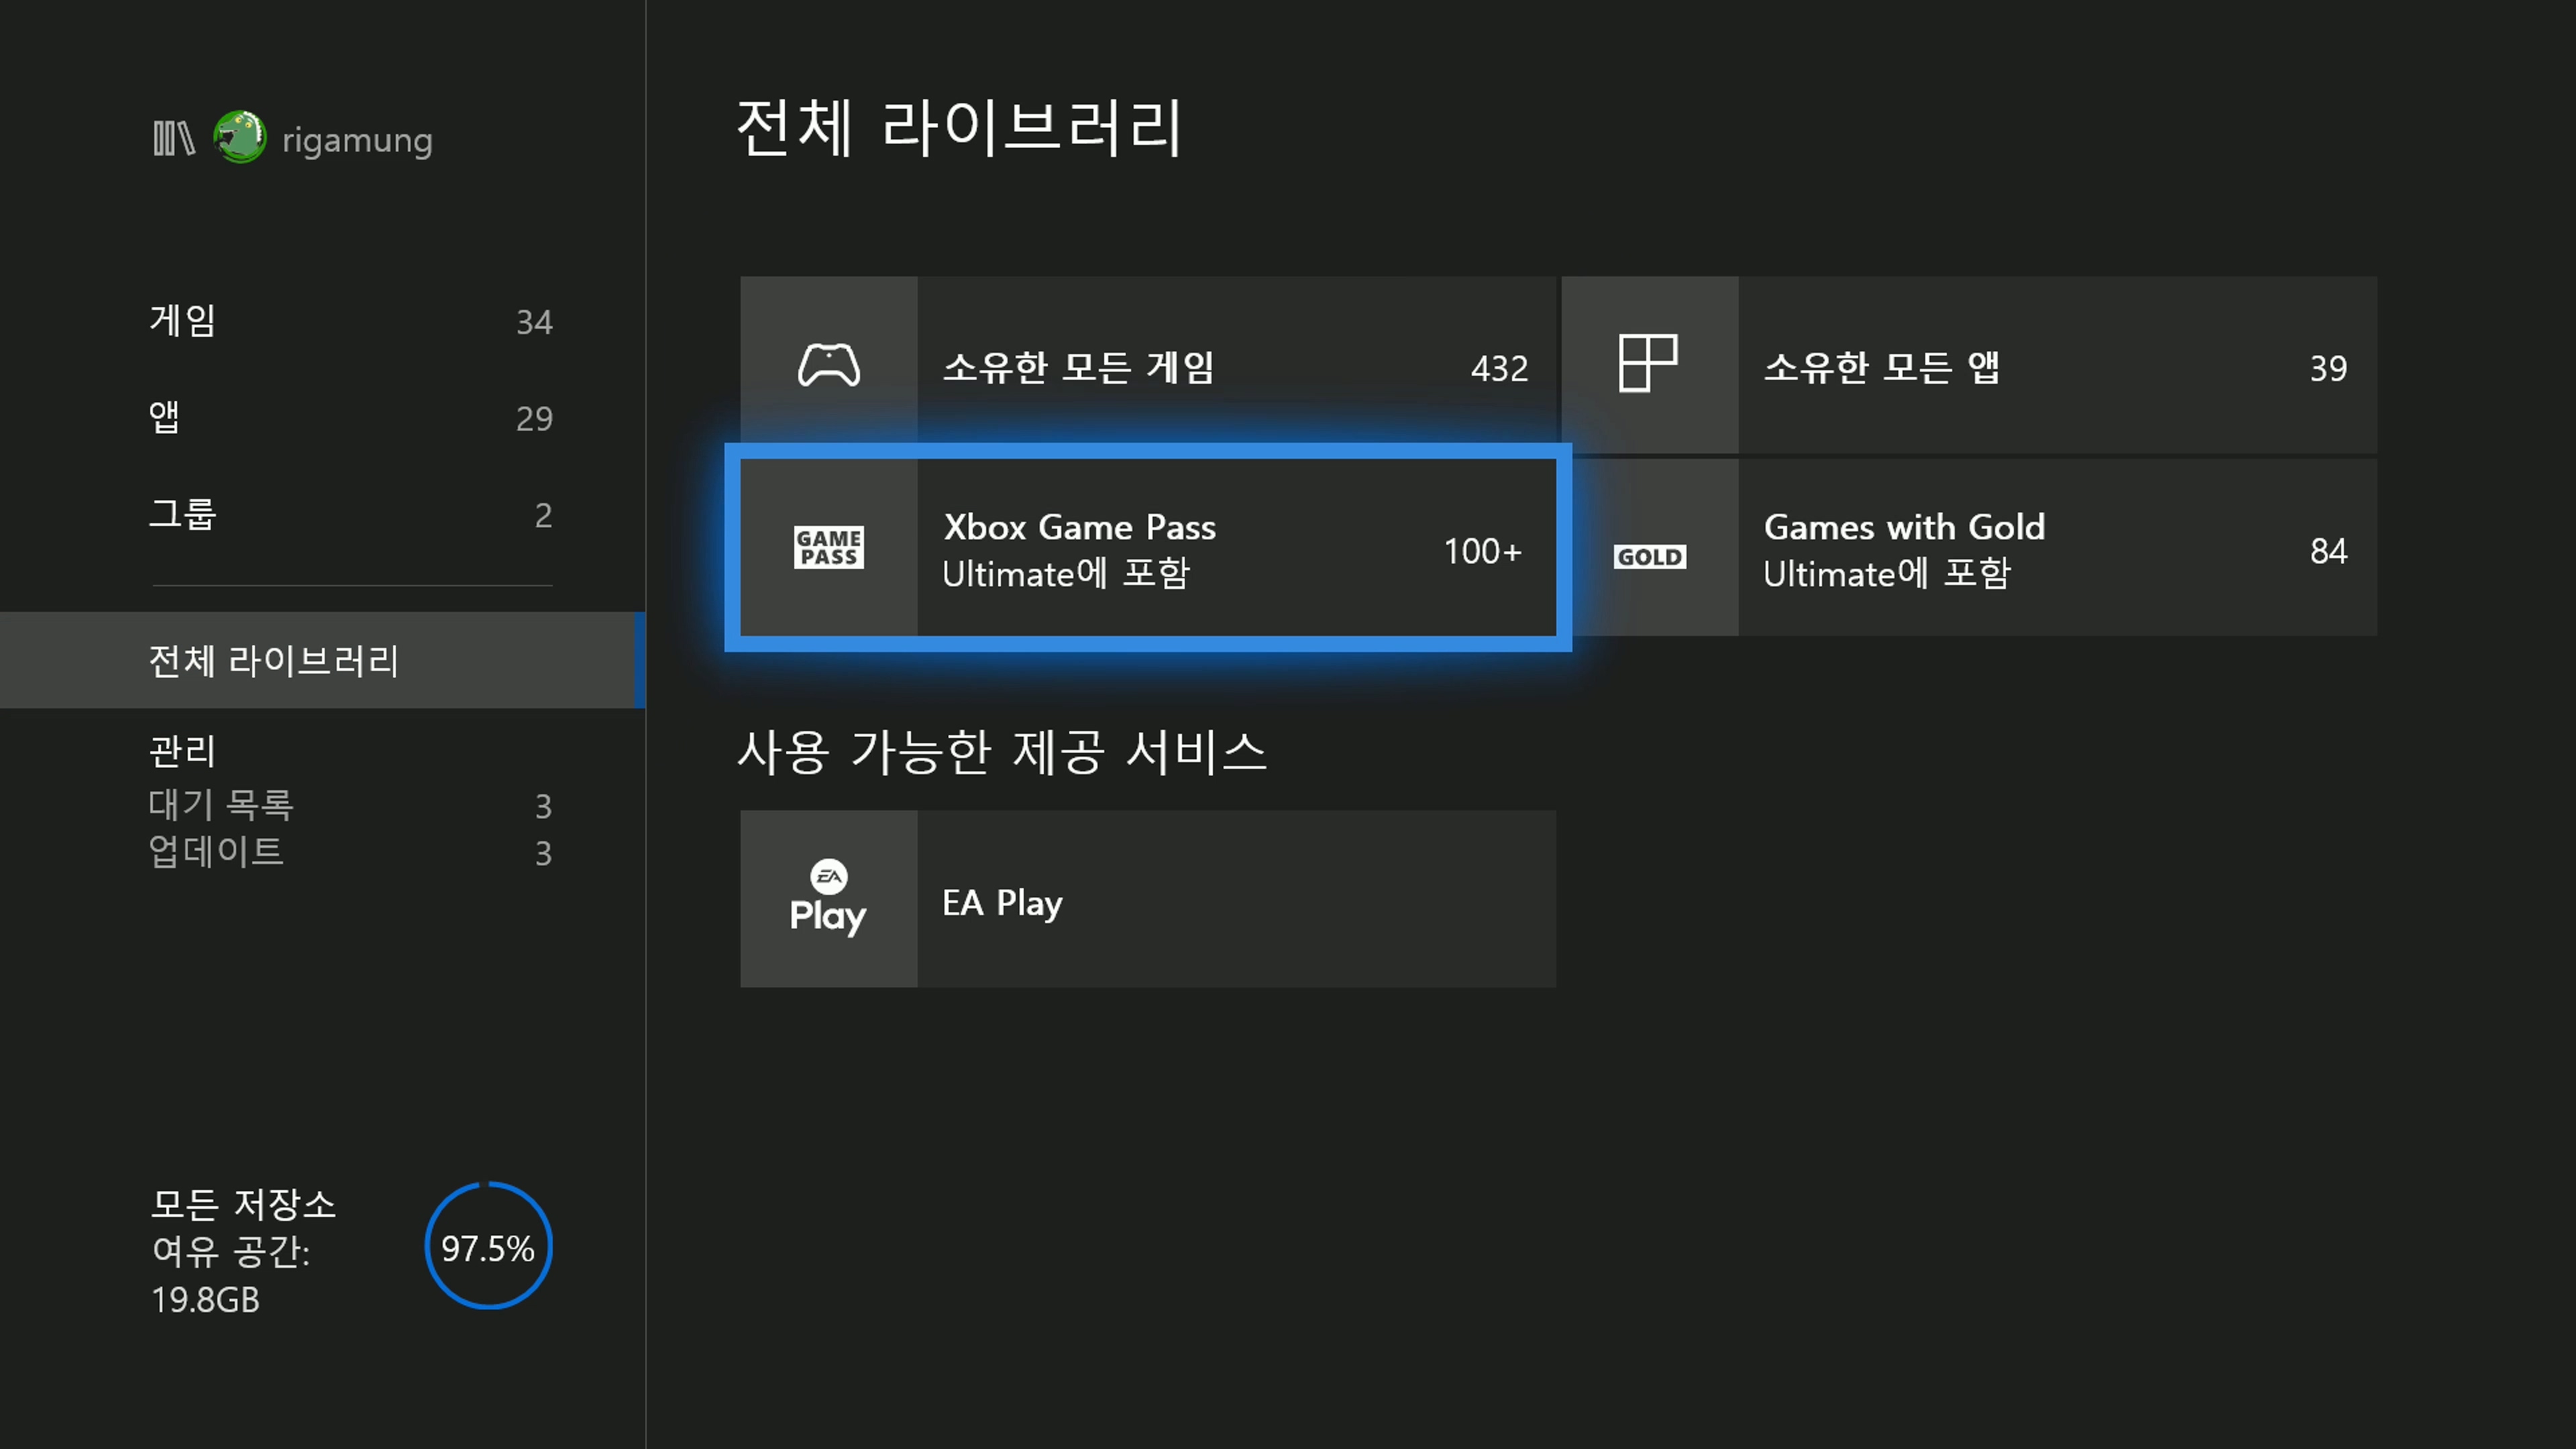
Task: Click the controller icon for owned games
Action: point(828,365)
